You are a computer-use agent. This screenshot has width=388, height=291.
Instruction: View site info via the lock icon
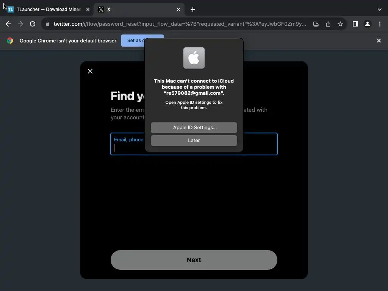(x=48, y=24)
